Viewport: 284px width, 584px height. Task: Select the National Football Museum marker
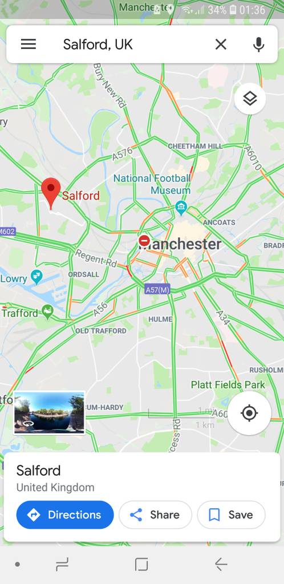[x=181, y=208]
